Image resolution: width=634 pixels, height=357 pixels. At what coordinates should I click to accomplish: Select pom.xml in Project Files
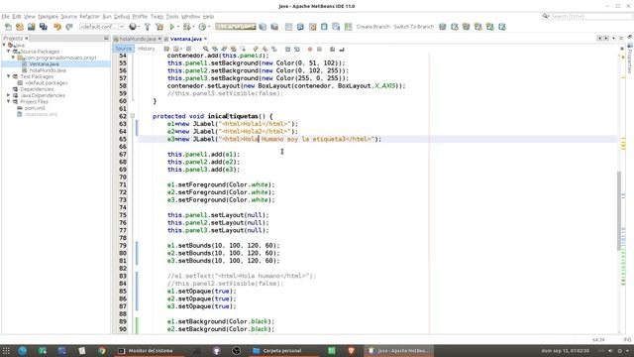35,108
